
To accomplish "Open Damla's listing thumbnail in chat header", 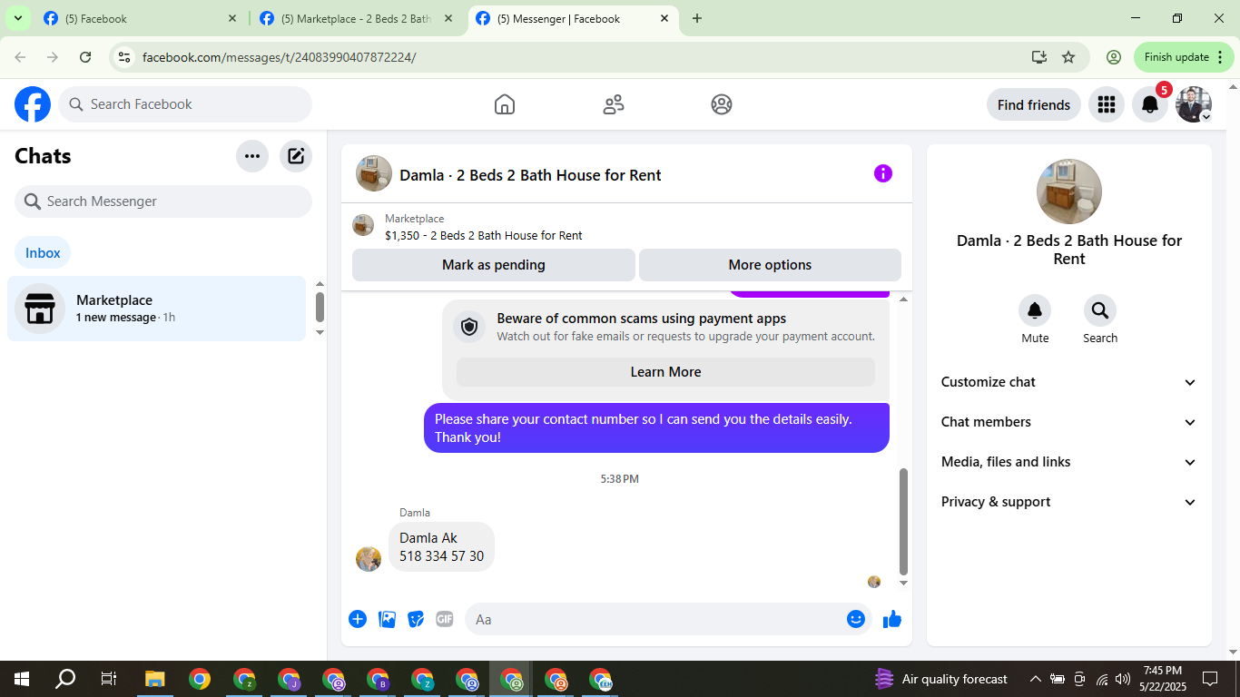I will tap(374, 173).
